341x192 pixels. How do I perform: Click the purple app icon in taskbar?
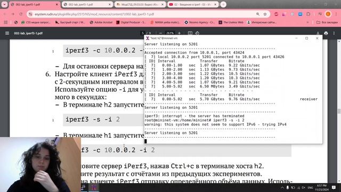pos(94,187)
